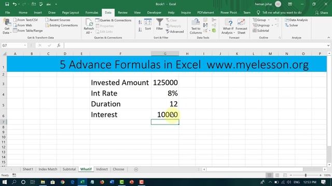332x186 pixels.
Task: Click Sort Z to A icon
Action: pos(140,30)
